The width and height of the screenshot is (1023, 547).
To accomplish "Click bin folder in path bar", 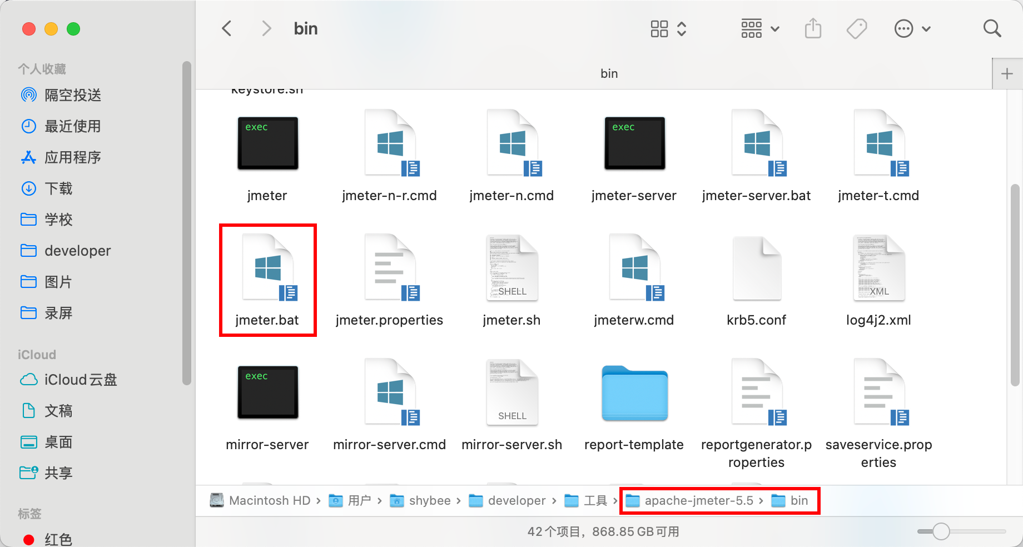I will (x=789, y=500).
